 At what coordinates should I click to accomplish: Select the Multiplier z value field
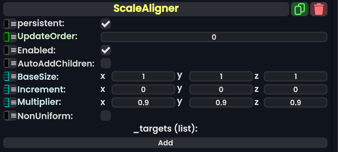(295, 102)
